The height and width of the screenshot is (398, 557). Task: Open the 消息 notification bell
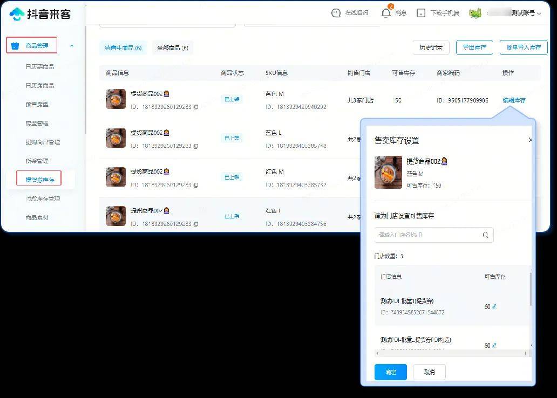pos(386,13)
